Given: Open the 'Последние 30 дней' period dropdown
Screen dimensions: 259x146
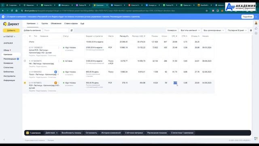Looking at the screenshot, I should click(237, 30).
